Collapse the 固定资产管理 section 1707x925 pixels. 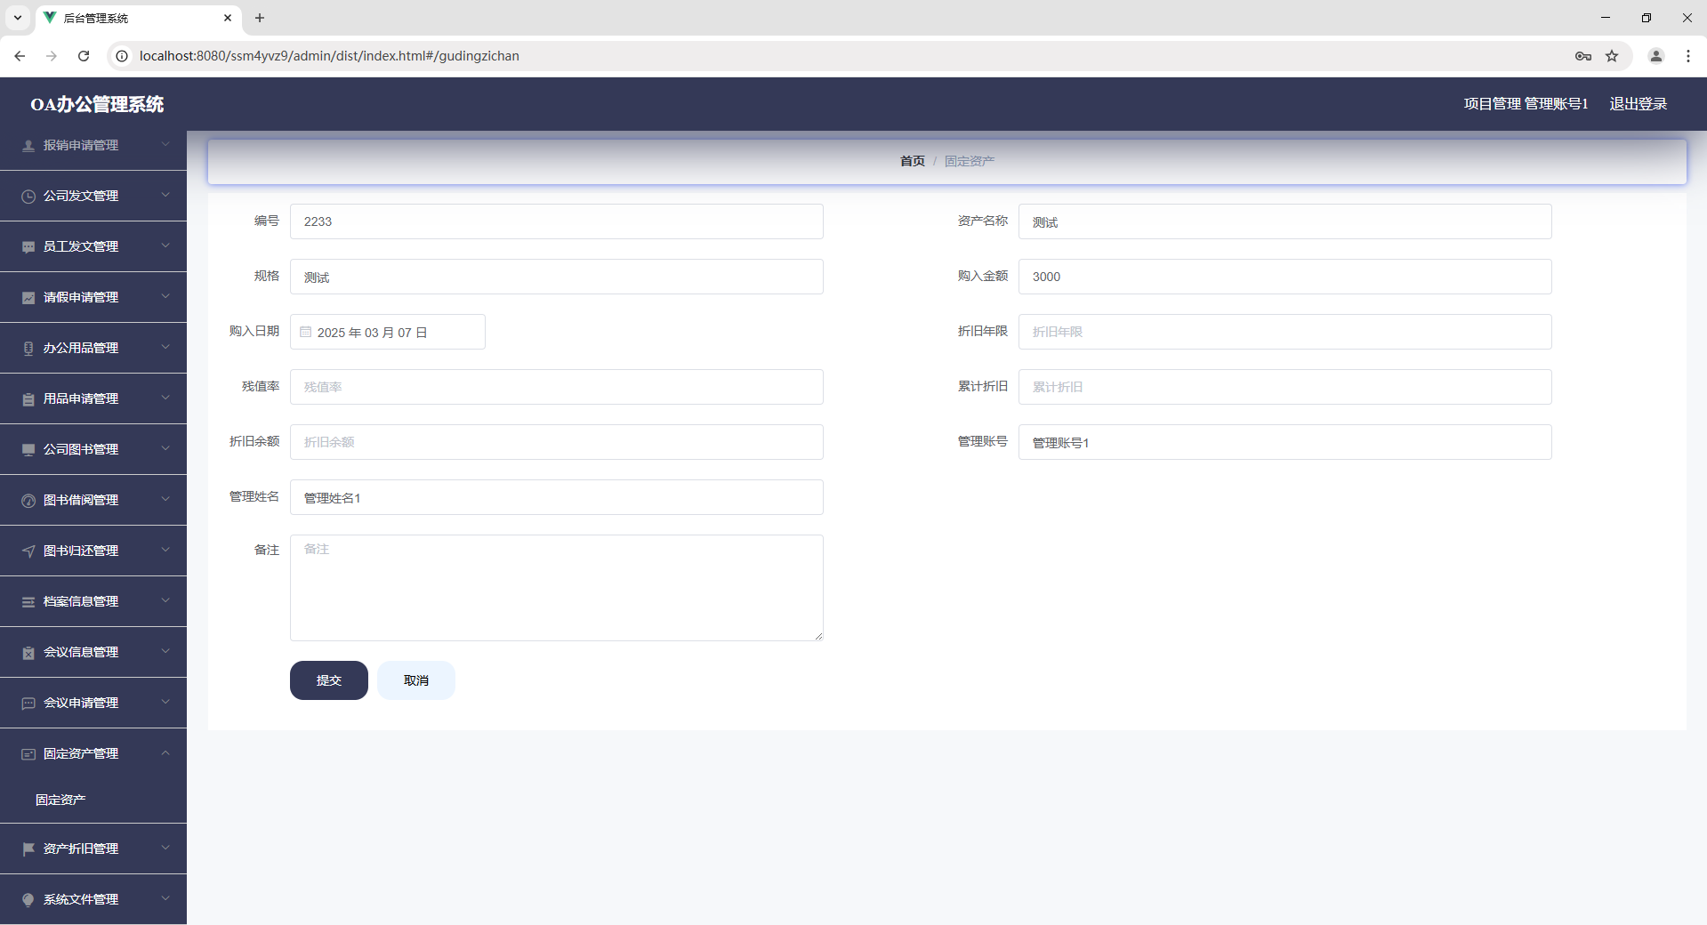click(x=93, y=753)
